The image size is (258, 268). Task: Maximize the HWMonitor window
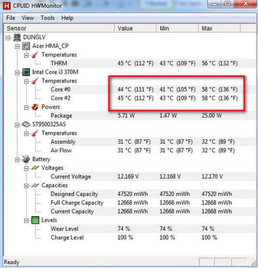coord(227,4)
